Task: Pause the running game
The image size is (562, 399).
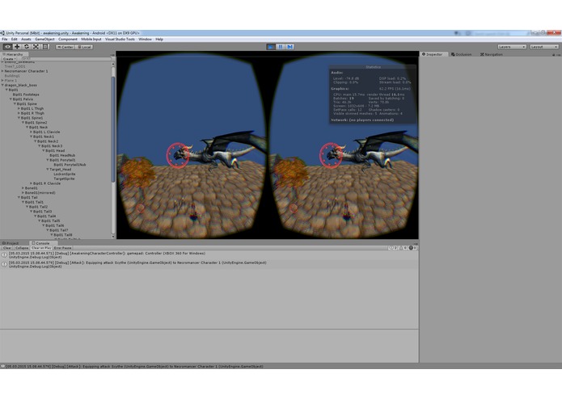Action: point(281,47)
